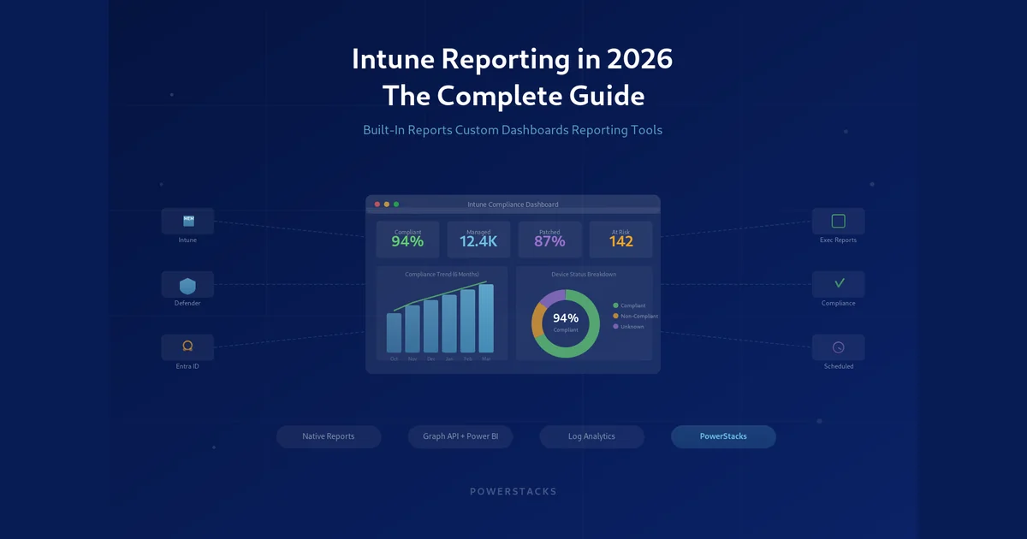Click the "Entra ID" label text
Image resolution: width=1027 pixels, height=539 pixels.
pyautogui.click(x=187, y=366)
